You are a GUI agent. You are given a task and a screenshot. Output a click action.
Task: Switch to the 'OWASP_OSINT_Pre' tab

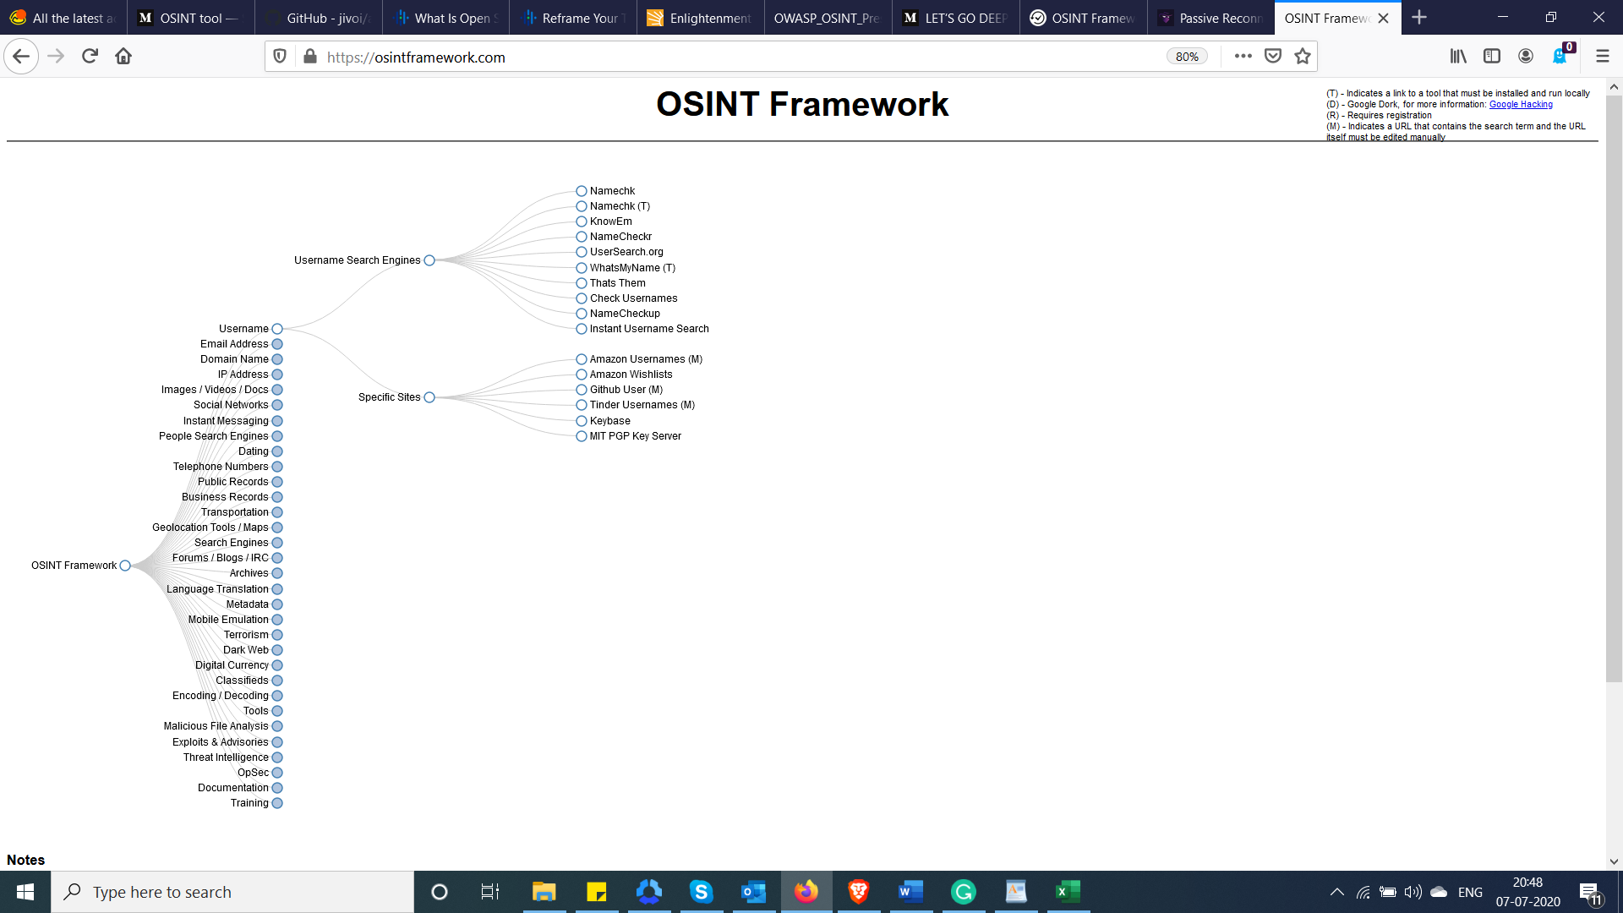(828, 18)
